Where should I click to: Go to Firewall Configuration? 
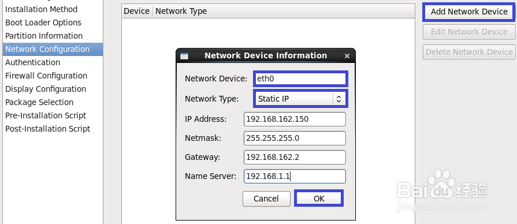(53, 76)
